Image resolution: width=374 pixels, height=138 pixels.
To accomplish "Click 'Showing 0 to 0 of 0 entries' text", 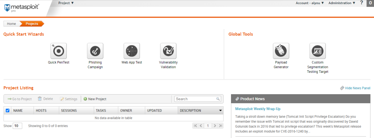I will click(48, 126).
